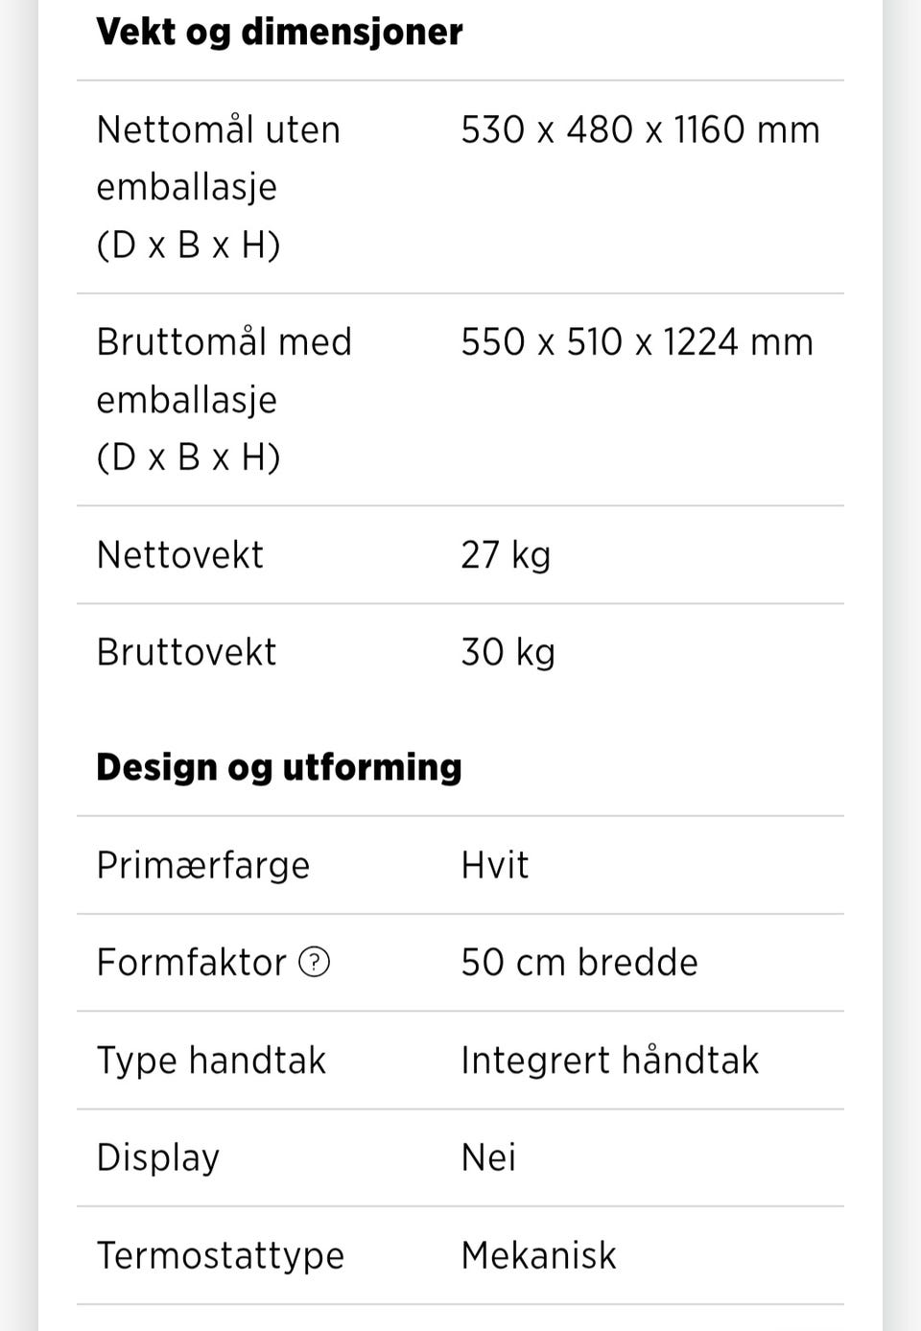Click the Nettomål uten emballasje label

219,187
